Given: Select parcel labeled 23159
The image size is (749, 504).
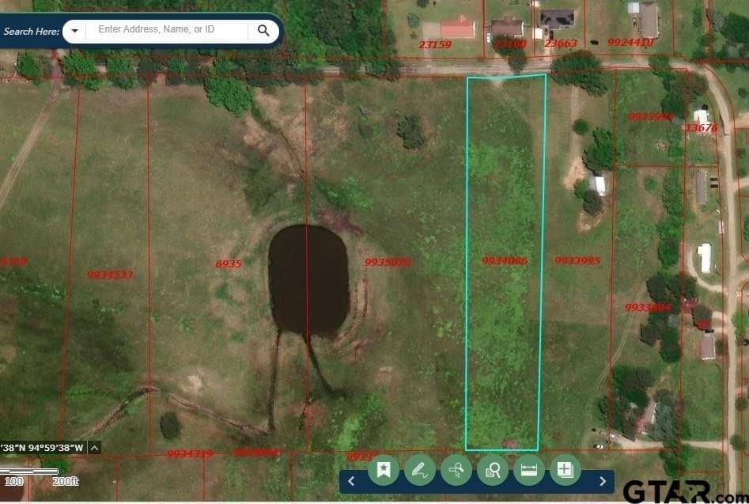Looking at the screenshot, I should 435,45.
